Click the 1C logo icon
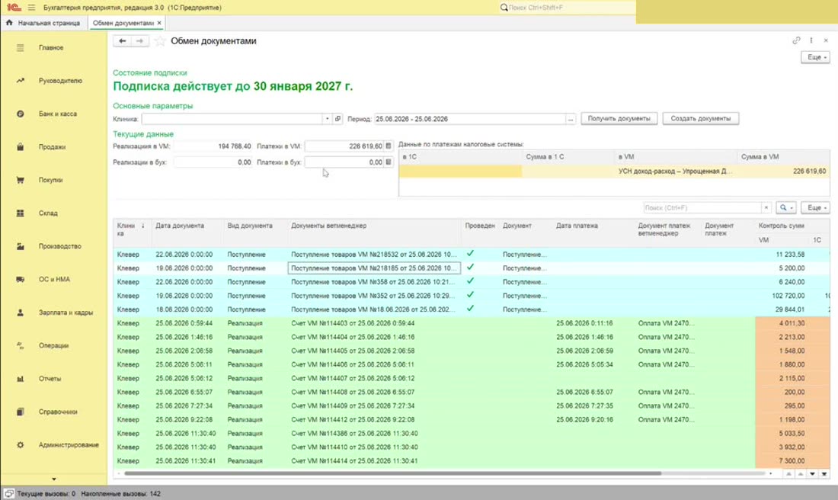 14,8
